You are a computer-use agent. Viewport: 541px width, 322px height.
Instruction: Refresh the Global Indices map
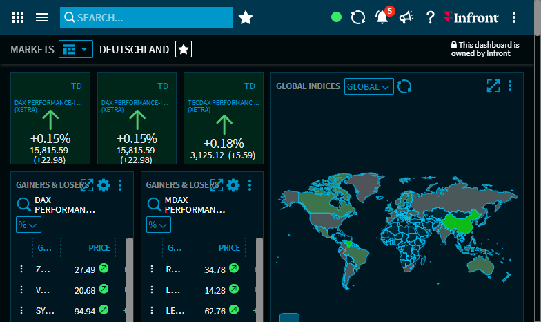(404, 86)
